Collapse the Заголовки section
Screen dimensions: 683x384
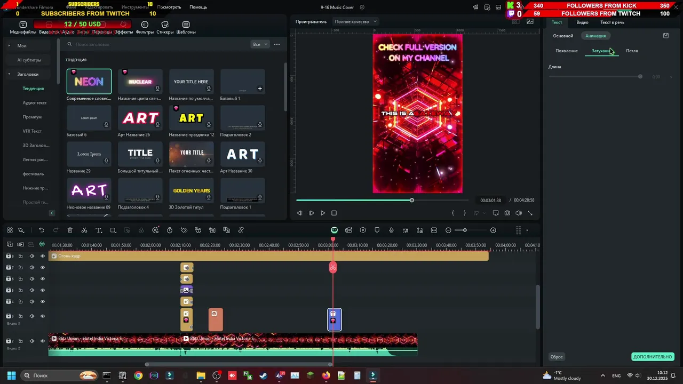tap(9, 74)
